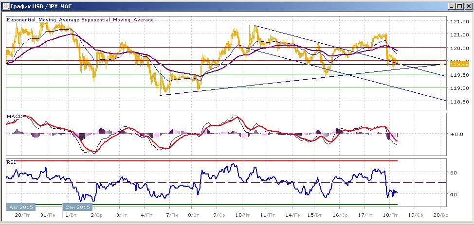Click the 9/Ср date label
This screenshot has height=225, width=474.
click(220, 215)
